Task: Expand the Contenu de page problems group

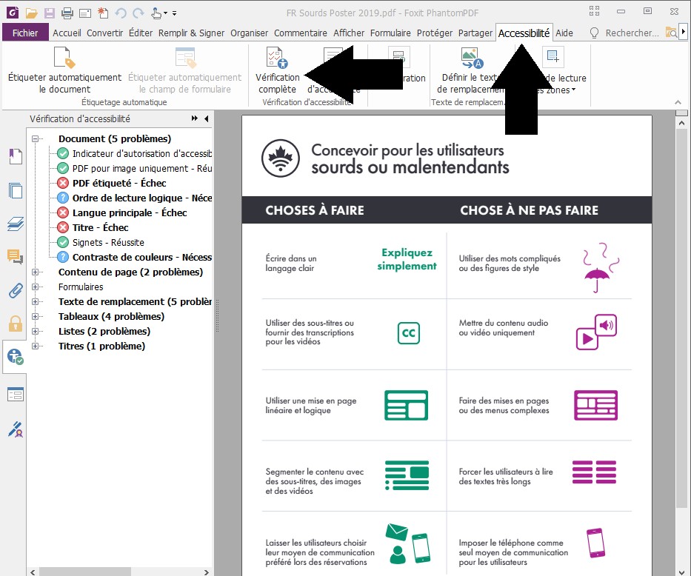Action: tap(37, 272)
